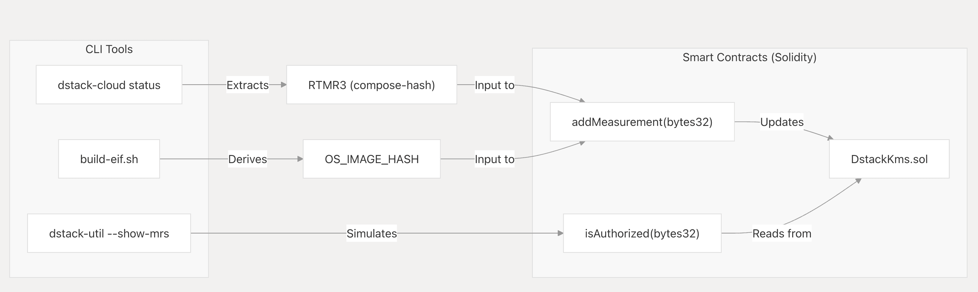This screenshot has height=292, width=978.
Task: Click the Input to label after OS_IMAGE_HASH
Action: coord(494,159)
